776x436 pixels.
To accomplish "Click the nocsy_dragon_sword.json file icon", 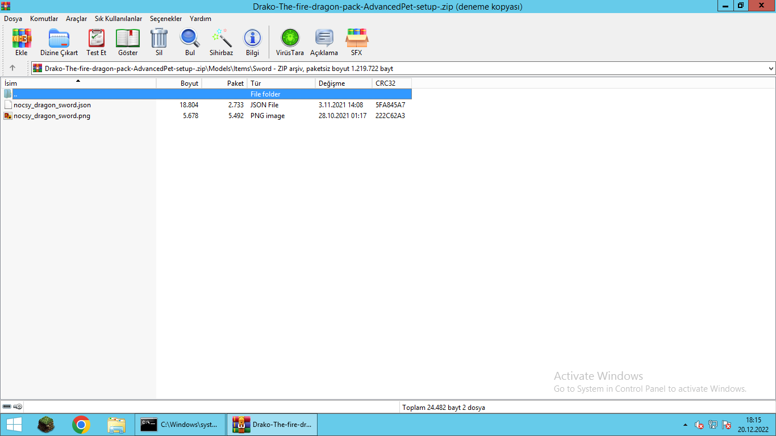I will pyautogui.click(x=7, y=105).
